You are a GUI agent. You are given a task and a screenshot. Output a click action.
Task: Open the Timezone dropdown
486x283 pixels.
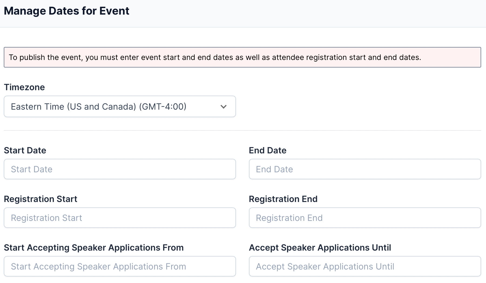click(120, 106)
